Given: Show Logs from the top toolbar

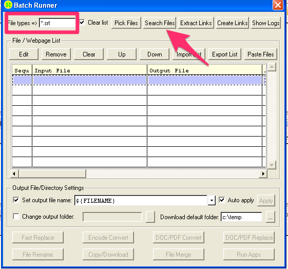Looking at the screenshot, I should point(265,23).
